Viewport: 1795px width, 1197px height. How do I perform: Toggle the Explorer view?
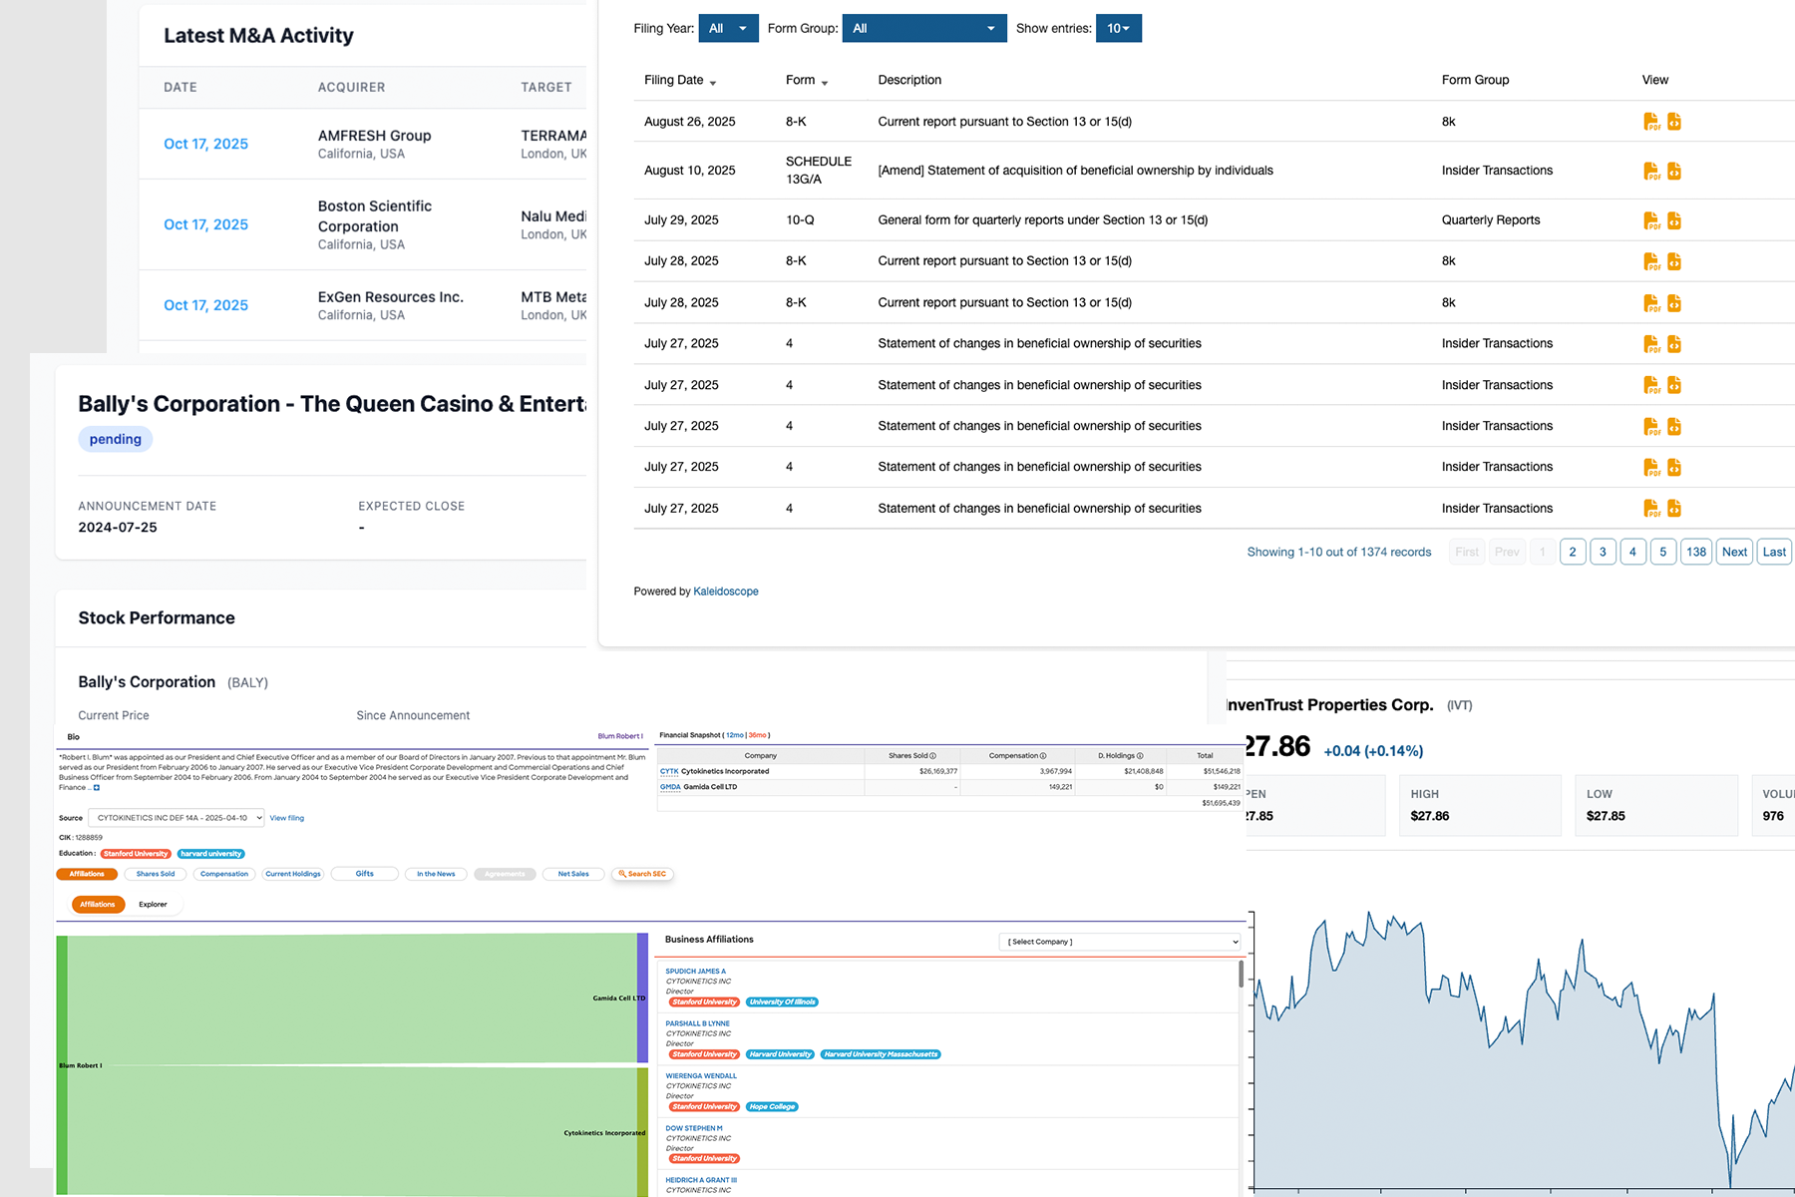(x=154, y=904)
